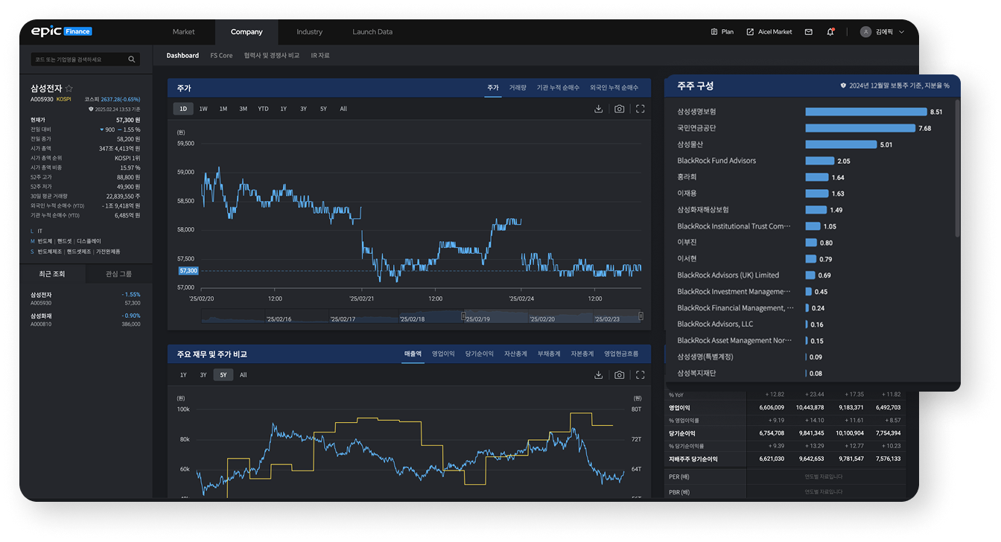This screenshot has width=1001, height=542.
Task: Download the 주가 price chart data
Action: pos(598,109)
